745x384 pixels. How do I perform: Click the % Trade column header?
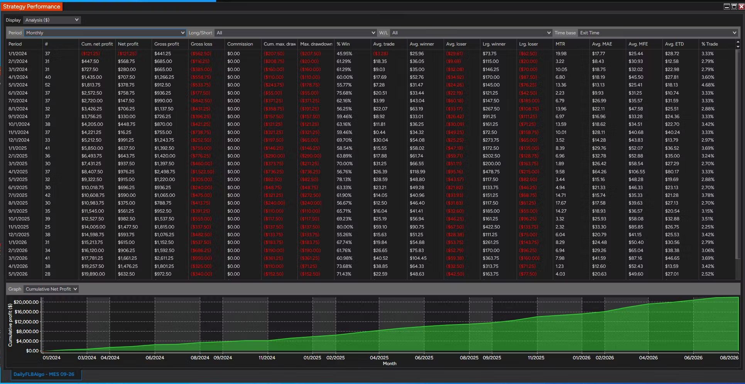point(717,44)
